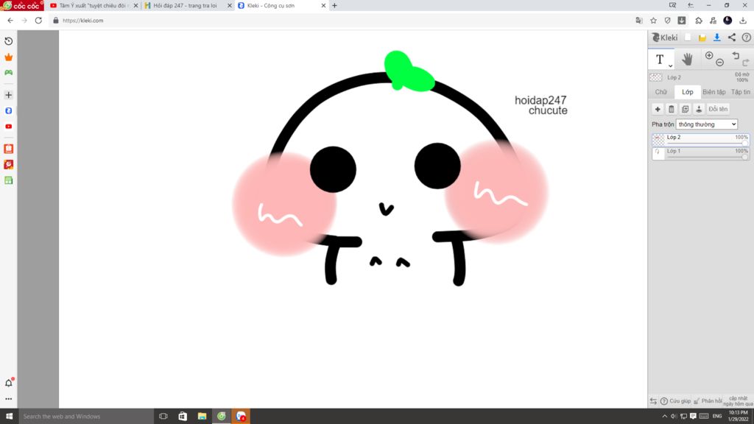Screen dimensions: 754x424
Task: Open the Windows Start menu
Action: (x=9, y=417)
